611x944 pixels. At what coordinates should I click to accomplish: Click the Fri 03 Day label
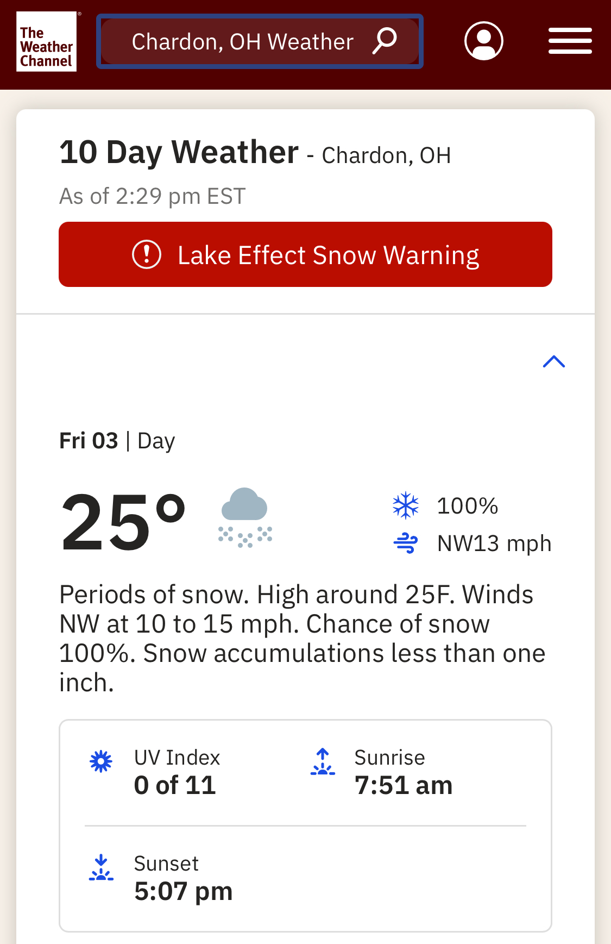point(117,441)
